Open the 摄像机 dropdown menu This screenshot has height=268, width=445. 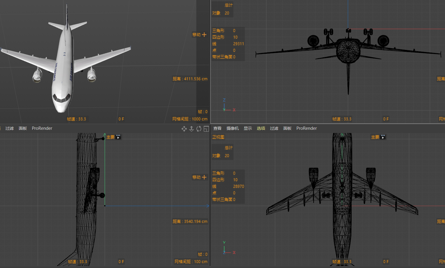[x=232, y=128]
